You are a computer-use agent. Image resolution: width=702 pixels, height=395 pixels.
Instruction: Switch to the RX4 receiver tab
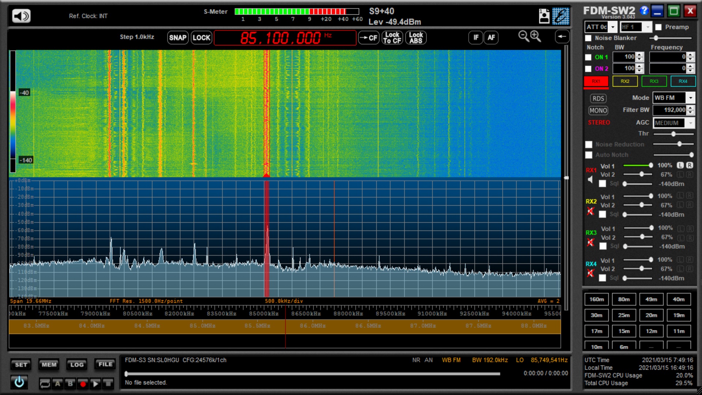pyautogui.click(x=683, y=81)
